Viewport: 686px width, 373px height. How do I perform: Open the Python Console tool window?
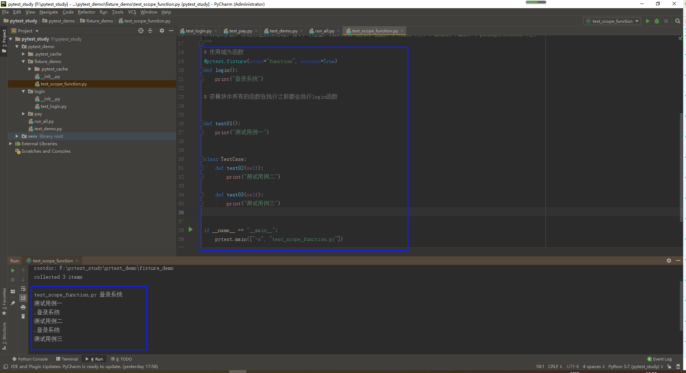(x=30, y=359)
